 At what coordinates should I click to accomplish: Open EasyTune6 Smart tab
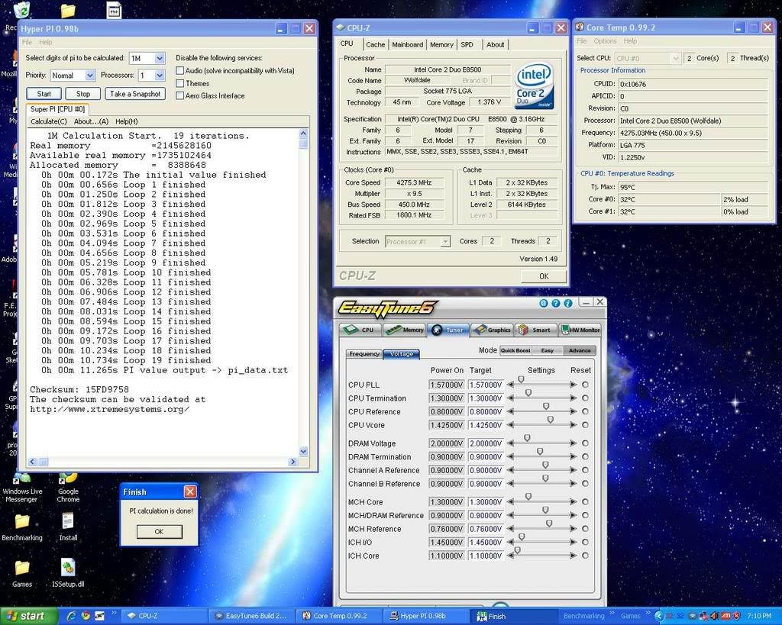point(535,330)
